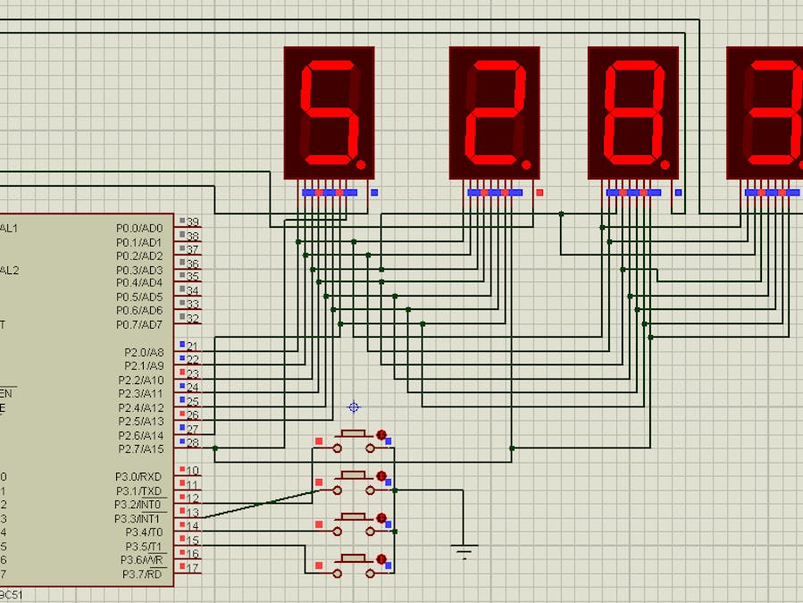Click the decimal point segment of the 8 display

(663, 165)
